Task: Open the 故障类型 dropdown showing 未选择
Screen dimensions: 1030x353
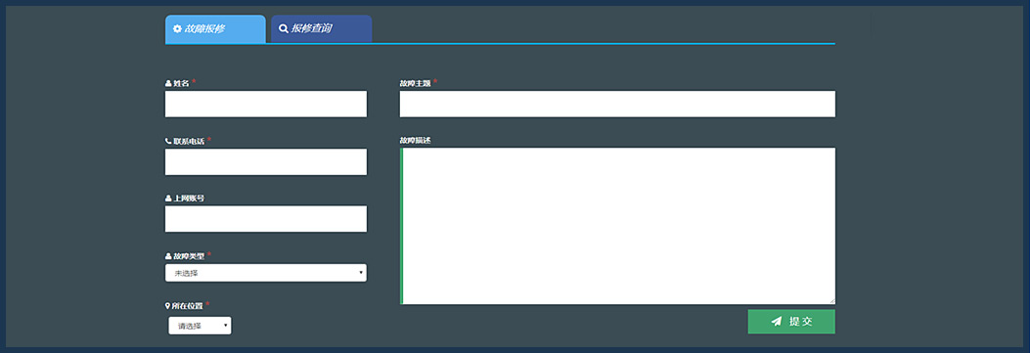Action: tap(266, 273)
